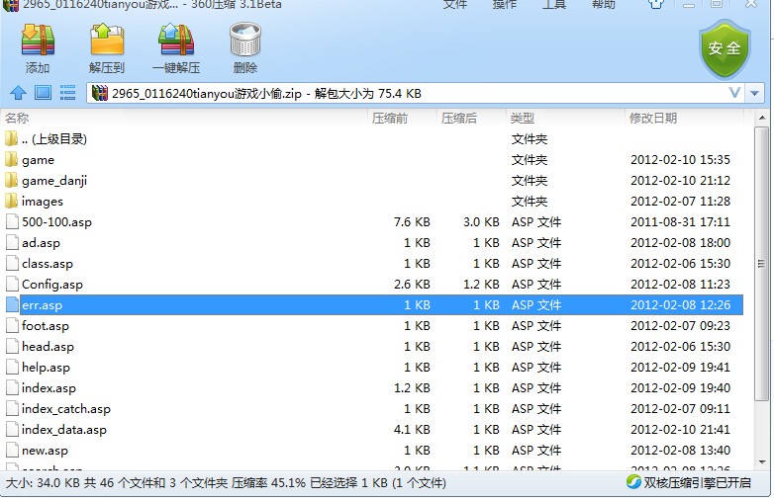Open the address history dropdown arrow
Image resolution: width=774 pixels, height=501 pixels.
click(755, 93)
